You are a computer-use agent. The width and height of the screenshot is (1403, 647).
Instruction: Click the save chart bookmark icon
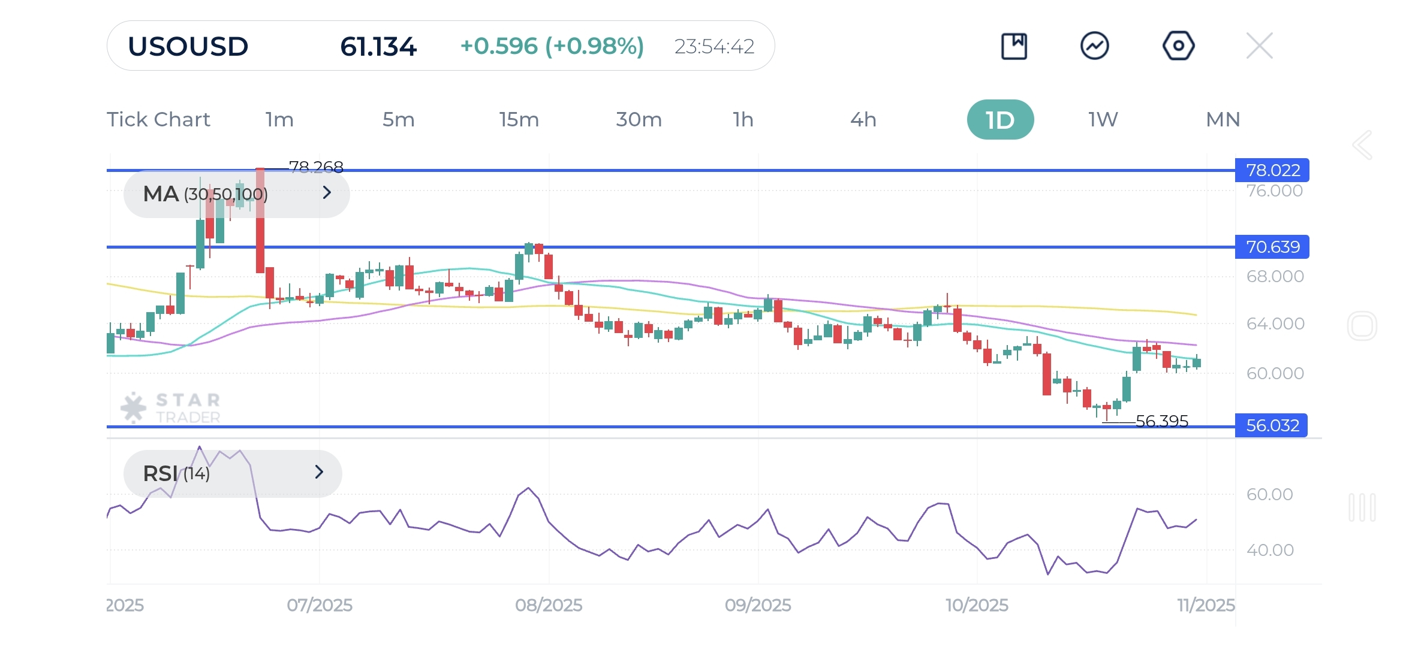pos(1014,46)
